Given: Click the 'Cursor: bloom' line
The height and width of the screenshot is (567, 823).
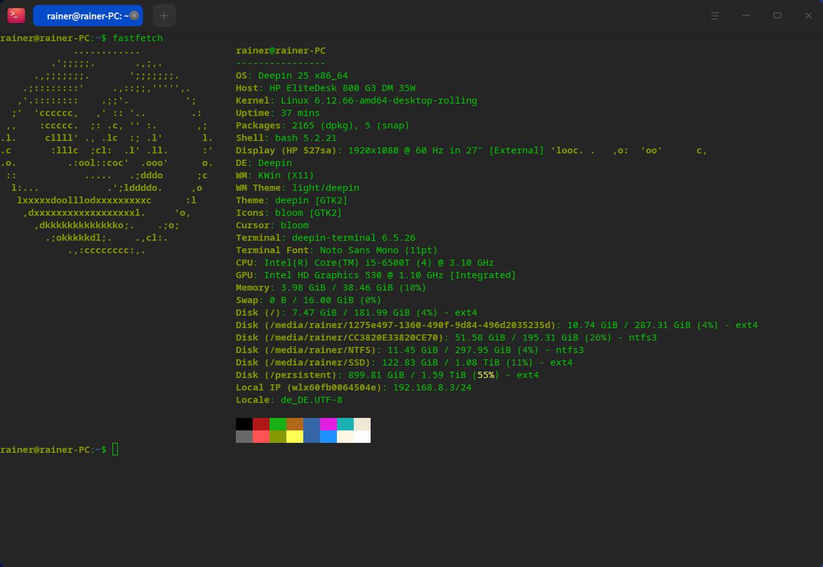Looking at the screenshot, I should [272, 225].
